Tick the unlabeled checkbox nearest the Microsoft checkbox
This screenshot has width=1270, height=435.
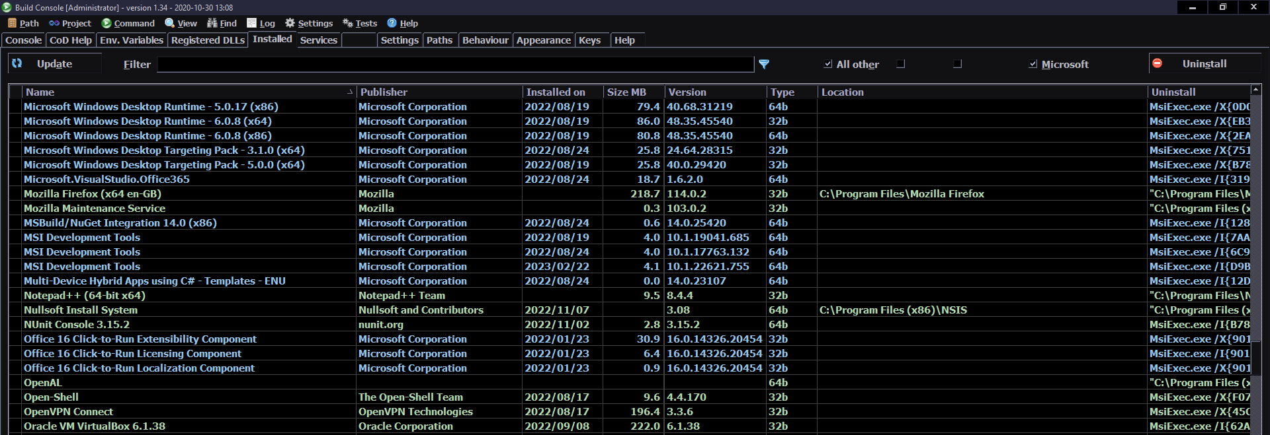pyautogui.click(x=957, y=64)
